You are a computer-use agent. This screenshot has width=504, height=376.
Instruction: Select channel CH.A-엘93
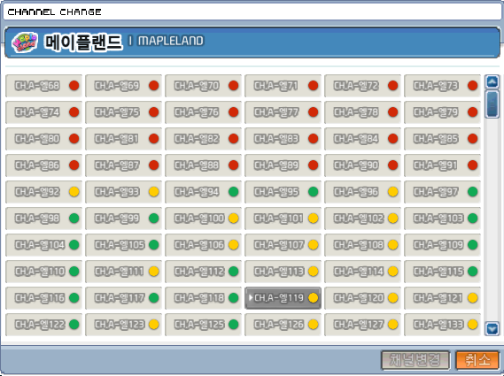pyautogui.click(x=123, y=192)
